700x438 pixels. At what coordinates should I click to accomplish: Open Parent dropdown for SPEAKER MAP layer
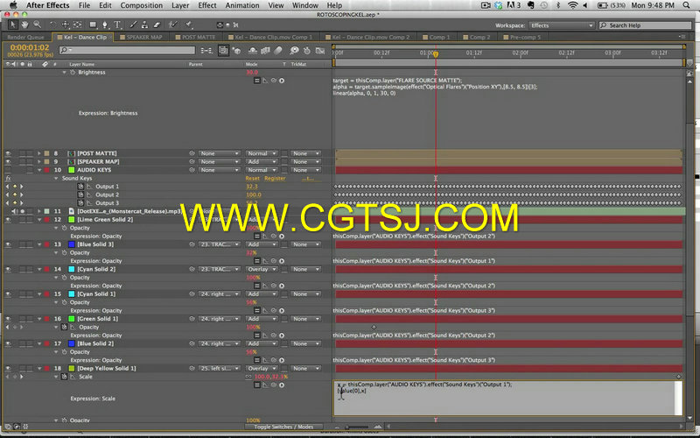(219, 162)
